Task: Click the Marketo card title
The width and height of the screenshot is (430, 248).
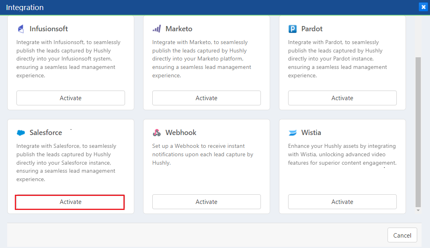Action: point(179,29)
